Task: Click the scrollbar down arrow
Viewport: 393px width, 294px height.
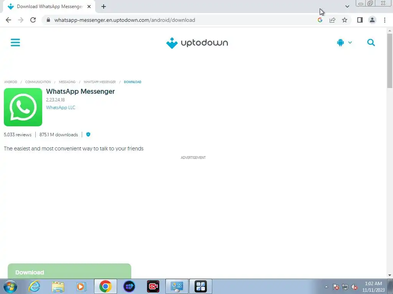Action: pyautogui.click(x=390, y=275)
